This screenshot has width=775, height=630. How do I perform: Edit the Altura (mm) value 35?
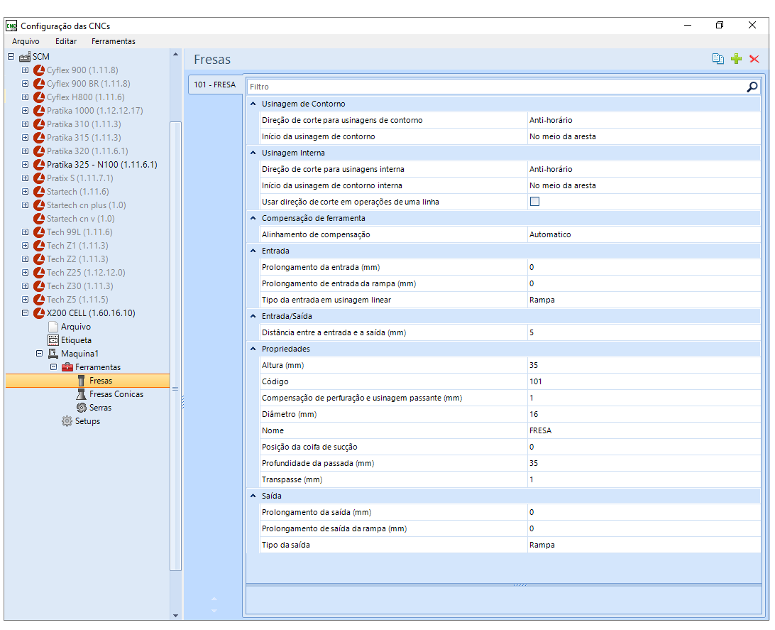644,366
